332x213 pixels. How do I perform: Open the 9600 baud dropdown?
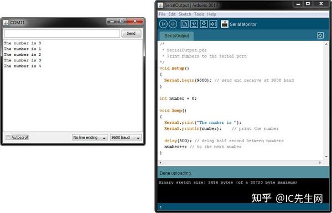click(x=126, y=138)
